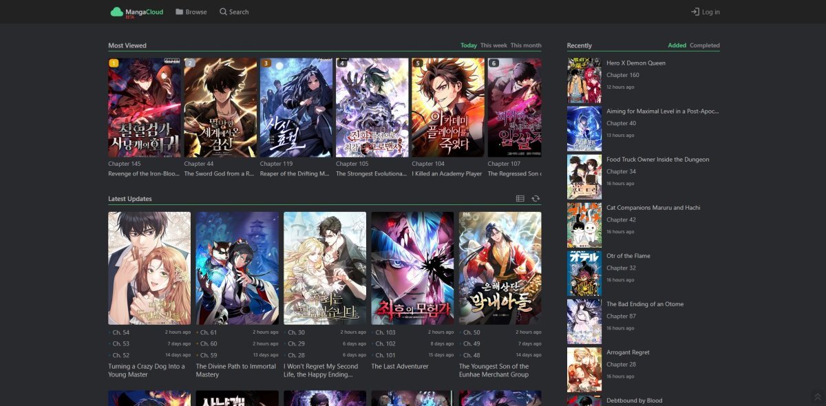Open Revenge of the Iron-Blood cover ranked 1
Image resolution: width=826 pixels, height=406 pixels.
point(145,108)
